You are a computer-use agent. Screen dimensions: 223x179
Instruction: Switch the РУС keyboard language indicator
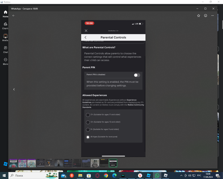point(199,175)
